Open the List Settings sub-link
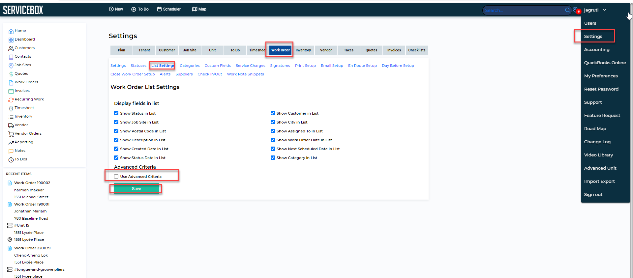 [163, 66]
